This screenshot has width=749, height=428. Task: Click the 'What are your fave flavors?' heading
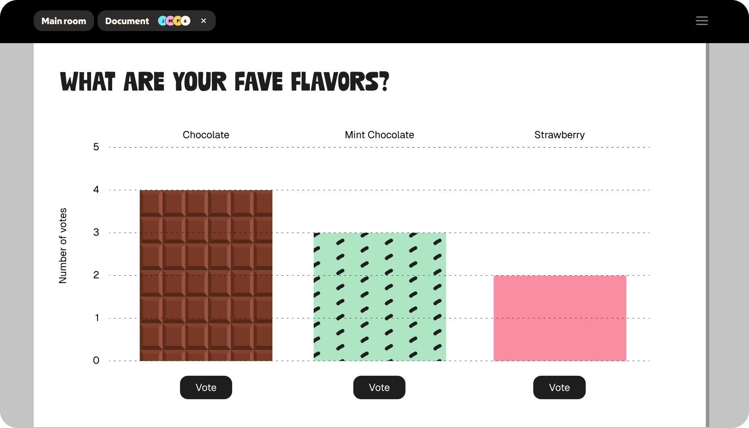point(224,82)
